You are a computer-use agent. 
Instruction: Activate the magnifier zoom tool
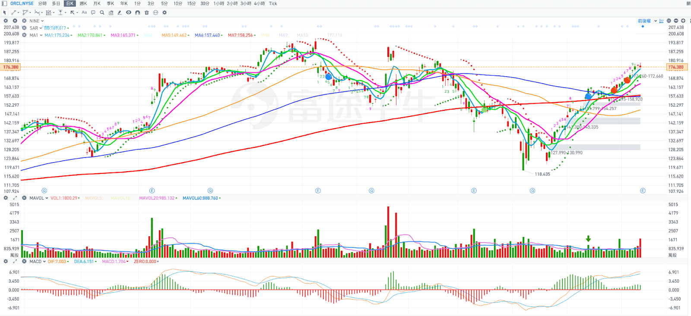[102, 13]
